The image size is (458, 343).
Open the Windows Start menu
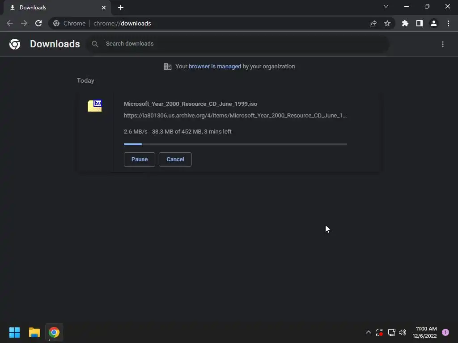click(14, 332)
